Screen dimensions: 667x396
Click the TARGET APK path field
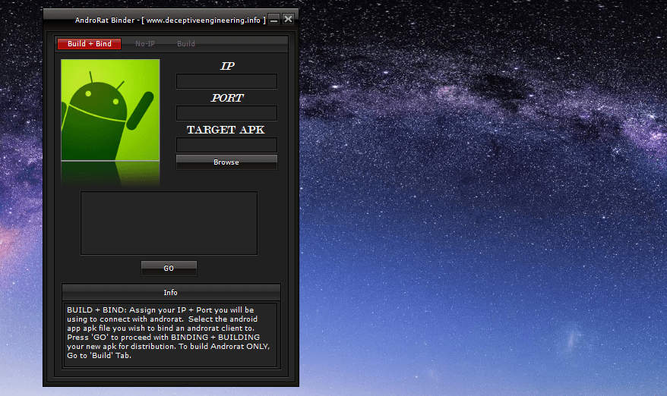[226, 145]
